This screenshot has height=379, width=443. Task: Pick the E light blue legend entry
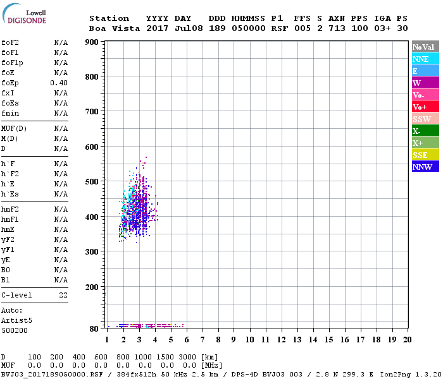click(x=425, y=71)
